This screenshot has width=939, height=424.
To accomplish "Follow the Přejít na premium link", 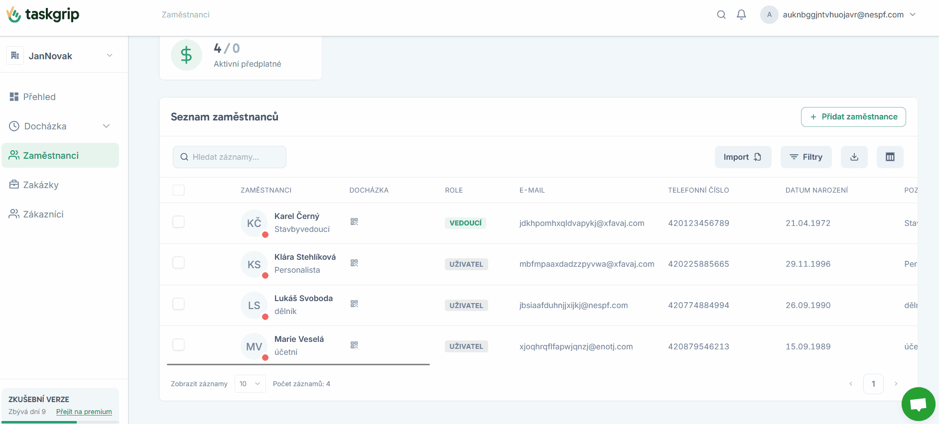I will pyautogui.click(x=84, y=412).
